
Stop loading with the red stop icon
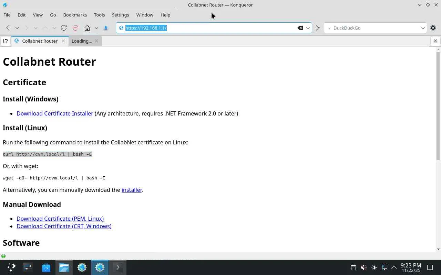click(75, 28)
